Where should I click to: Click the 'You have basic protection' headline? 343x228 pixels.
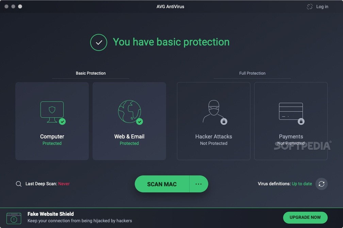tap(171, 42)
